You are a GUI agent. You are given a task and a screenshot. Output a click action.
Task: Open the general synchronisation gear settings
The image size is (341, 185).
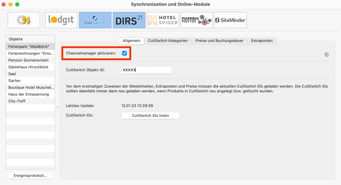click(24, 20)
